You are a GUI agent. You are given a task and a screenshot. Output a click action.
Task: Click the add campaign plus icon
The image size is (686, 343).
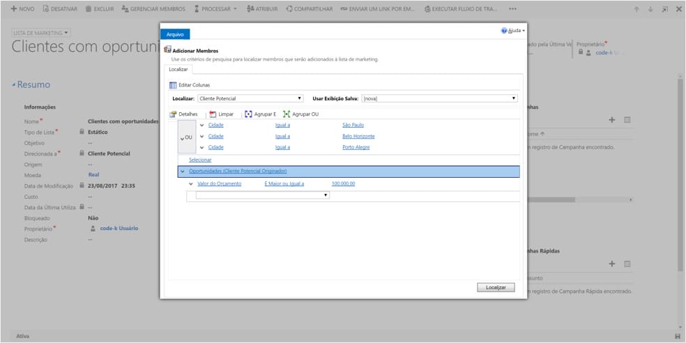coord(612,120)
